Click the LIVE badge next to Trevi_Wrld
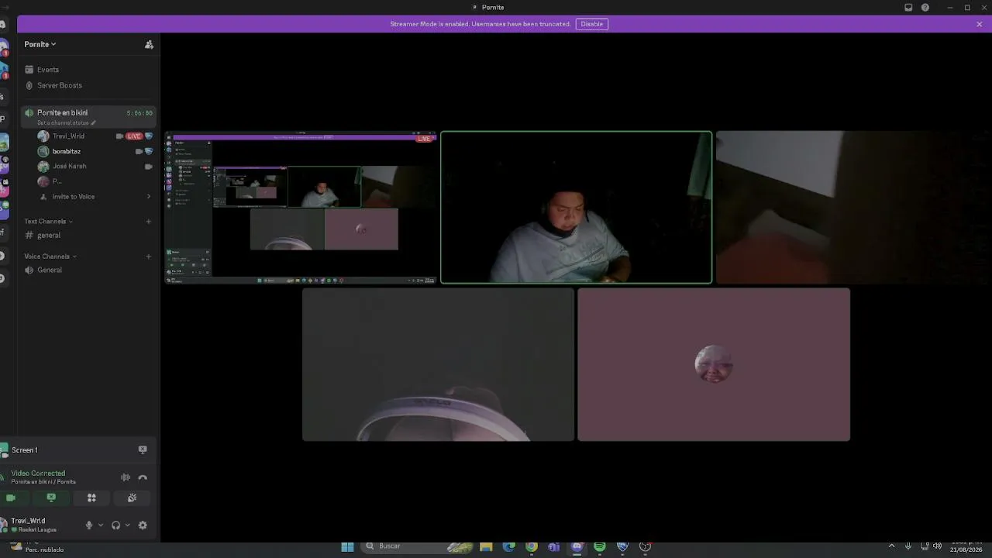This screenshot has width=992, height=558. click(x=134, y=136)
